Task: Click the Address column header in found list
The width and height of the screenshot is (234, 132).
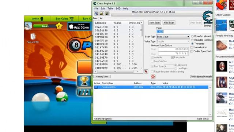Action: pos(101,23)
